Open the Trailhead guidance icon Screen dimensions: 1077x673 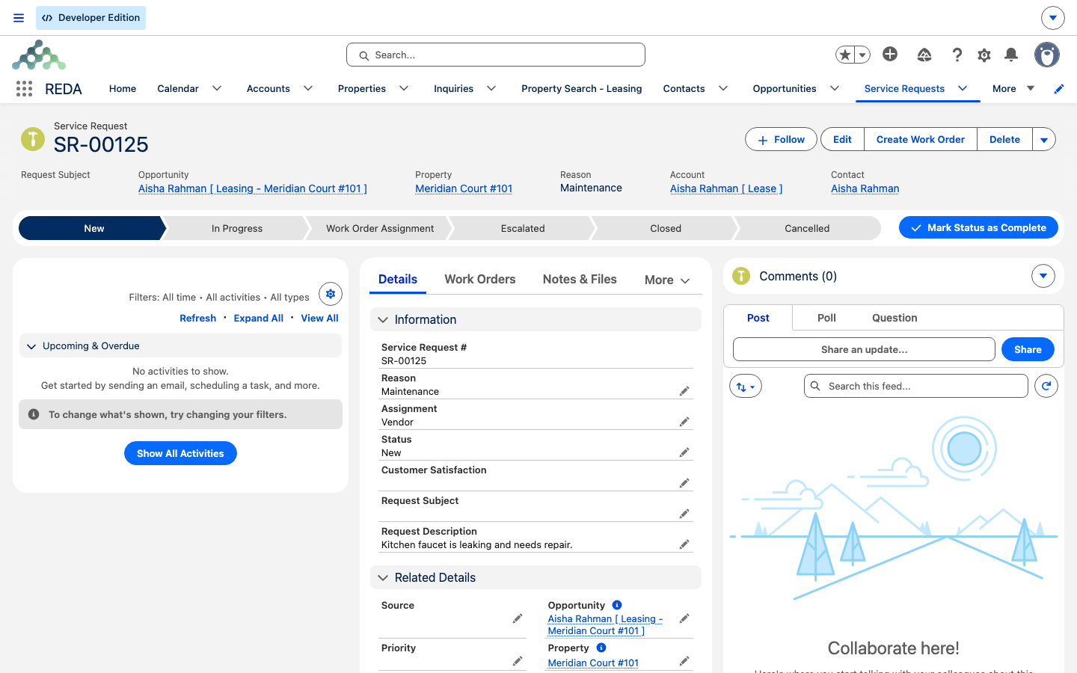point(924,55)
